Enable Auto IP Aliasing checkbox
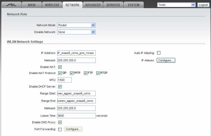Image resolution: width=211 pixels, height=136 pixels. pos(159,53)
